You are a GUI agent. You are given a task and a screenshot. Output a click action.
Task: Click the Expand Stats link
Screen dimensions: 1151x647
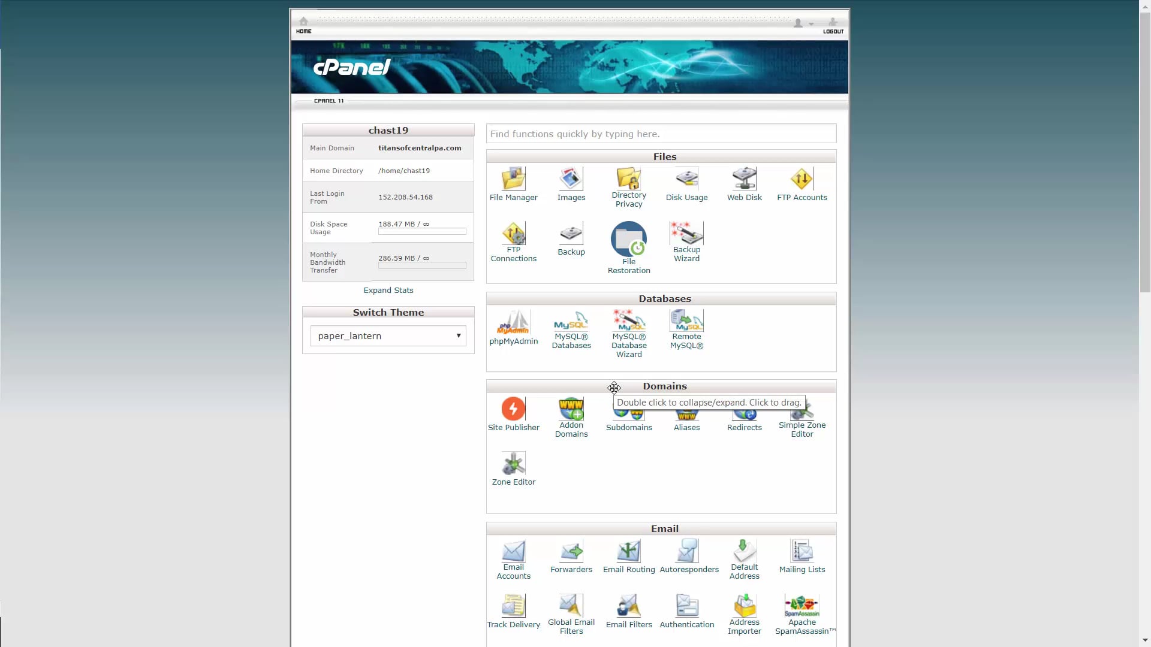[388, 290]
